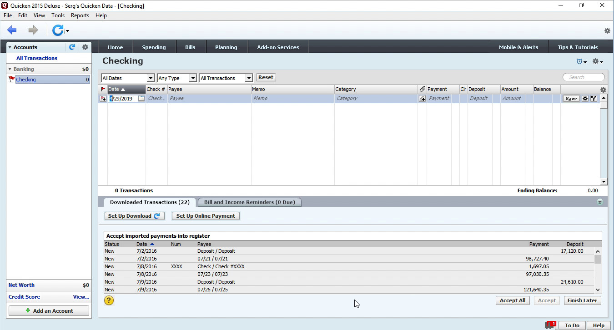Open the Reports menu
This screenshot has height=330, width=614.
(80, 15)
